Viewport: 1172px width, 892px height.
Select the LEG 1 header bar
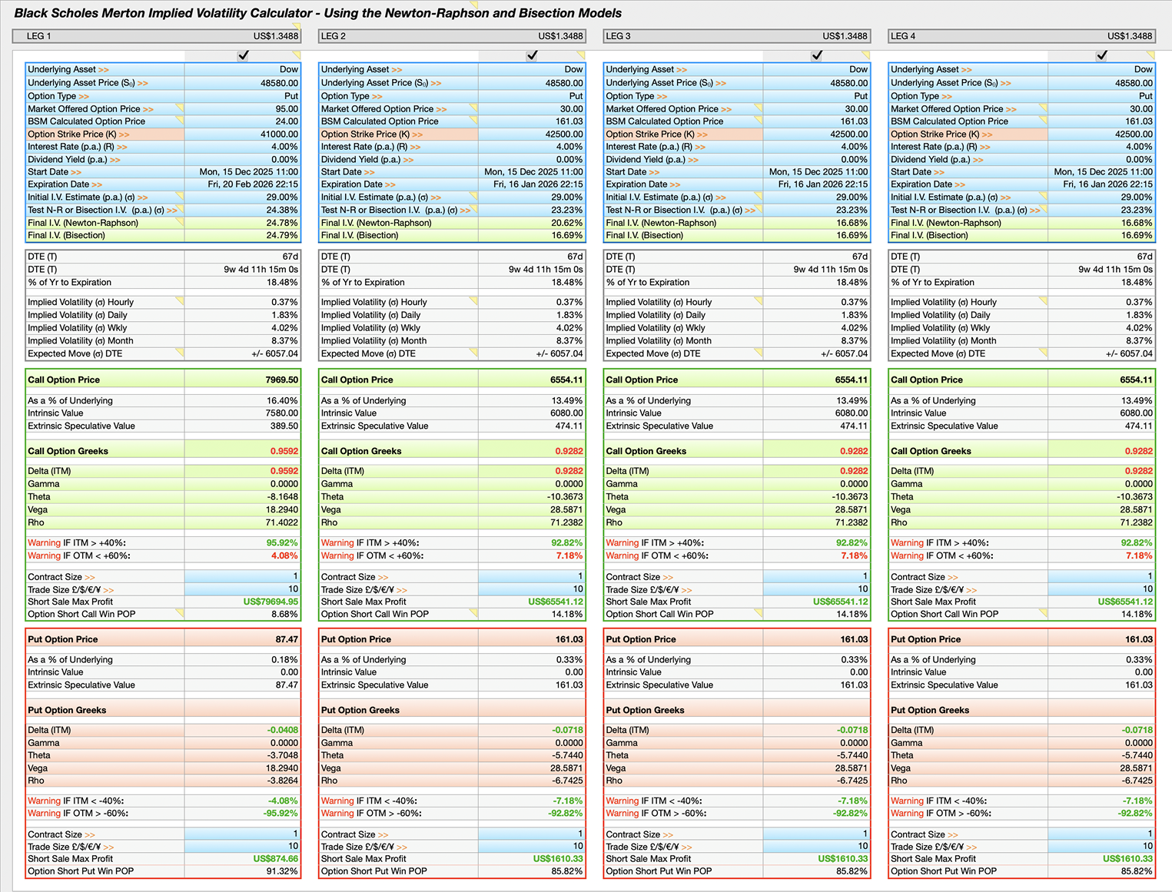tap(154, 35)
